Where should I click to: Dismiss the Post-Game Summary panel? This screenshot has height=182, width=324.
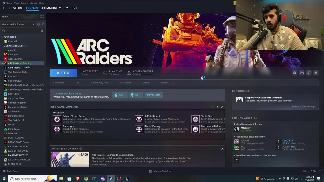(222, 107)
